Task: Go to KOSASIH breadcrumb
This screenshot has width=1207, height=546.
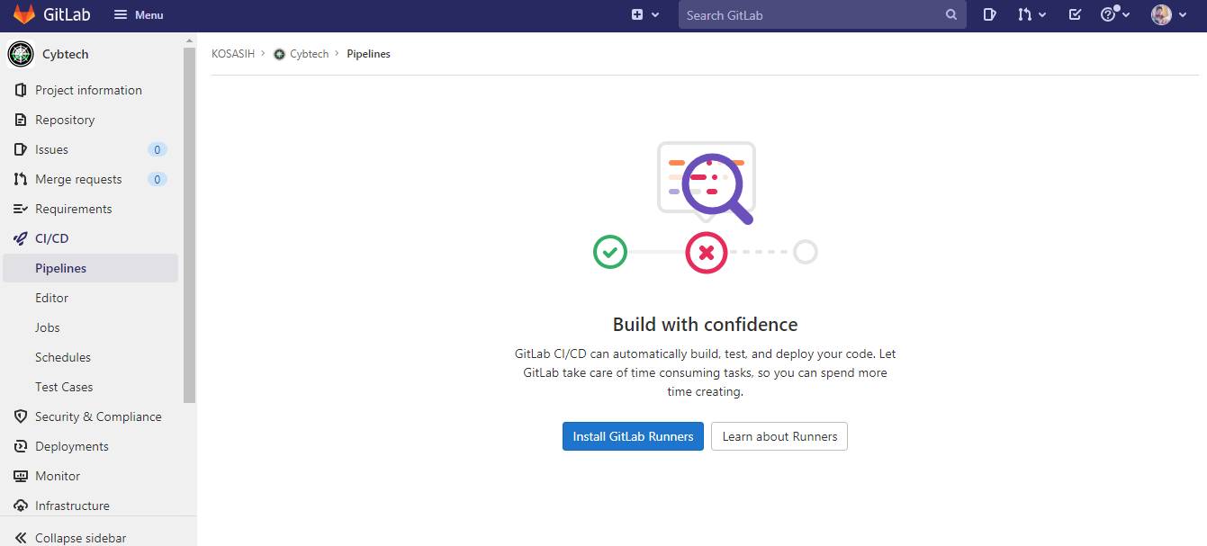Action: pyautogui.click(x=234, y=54)
